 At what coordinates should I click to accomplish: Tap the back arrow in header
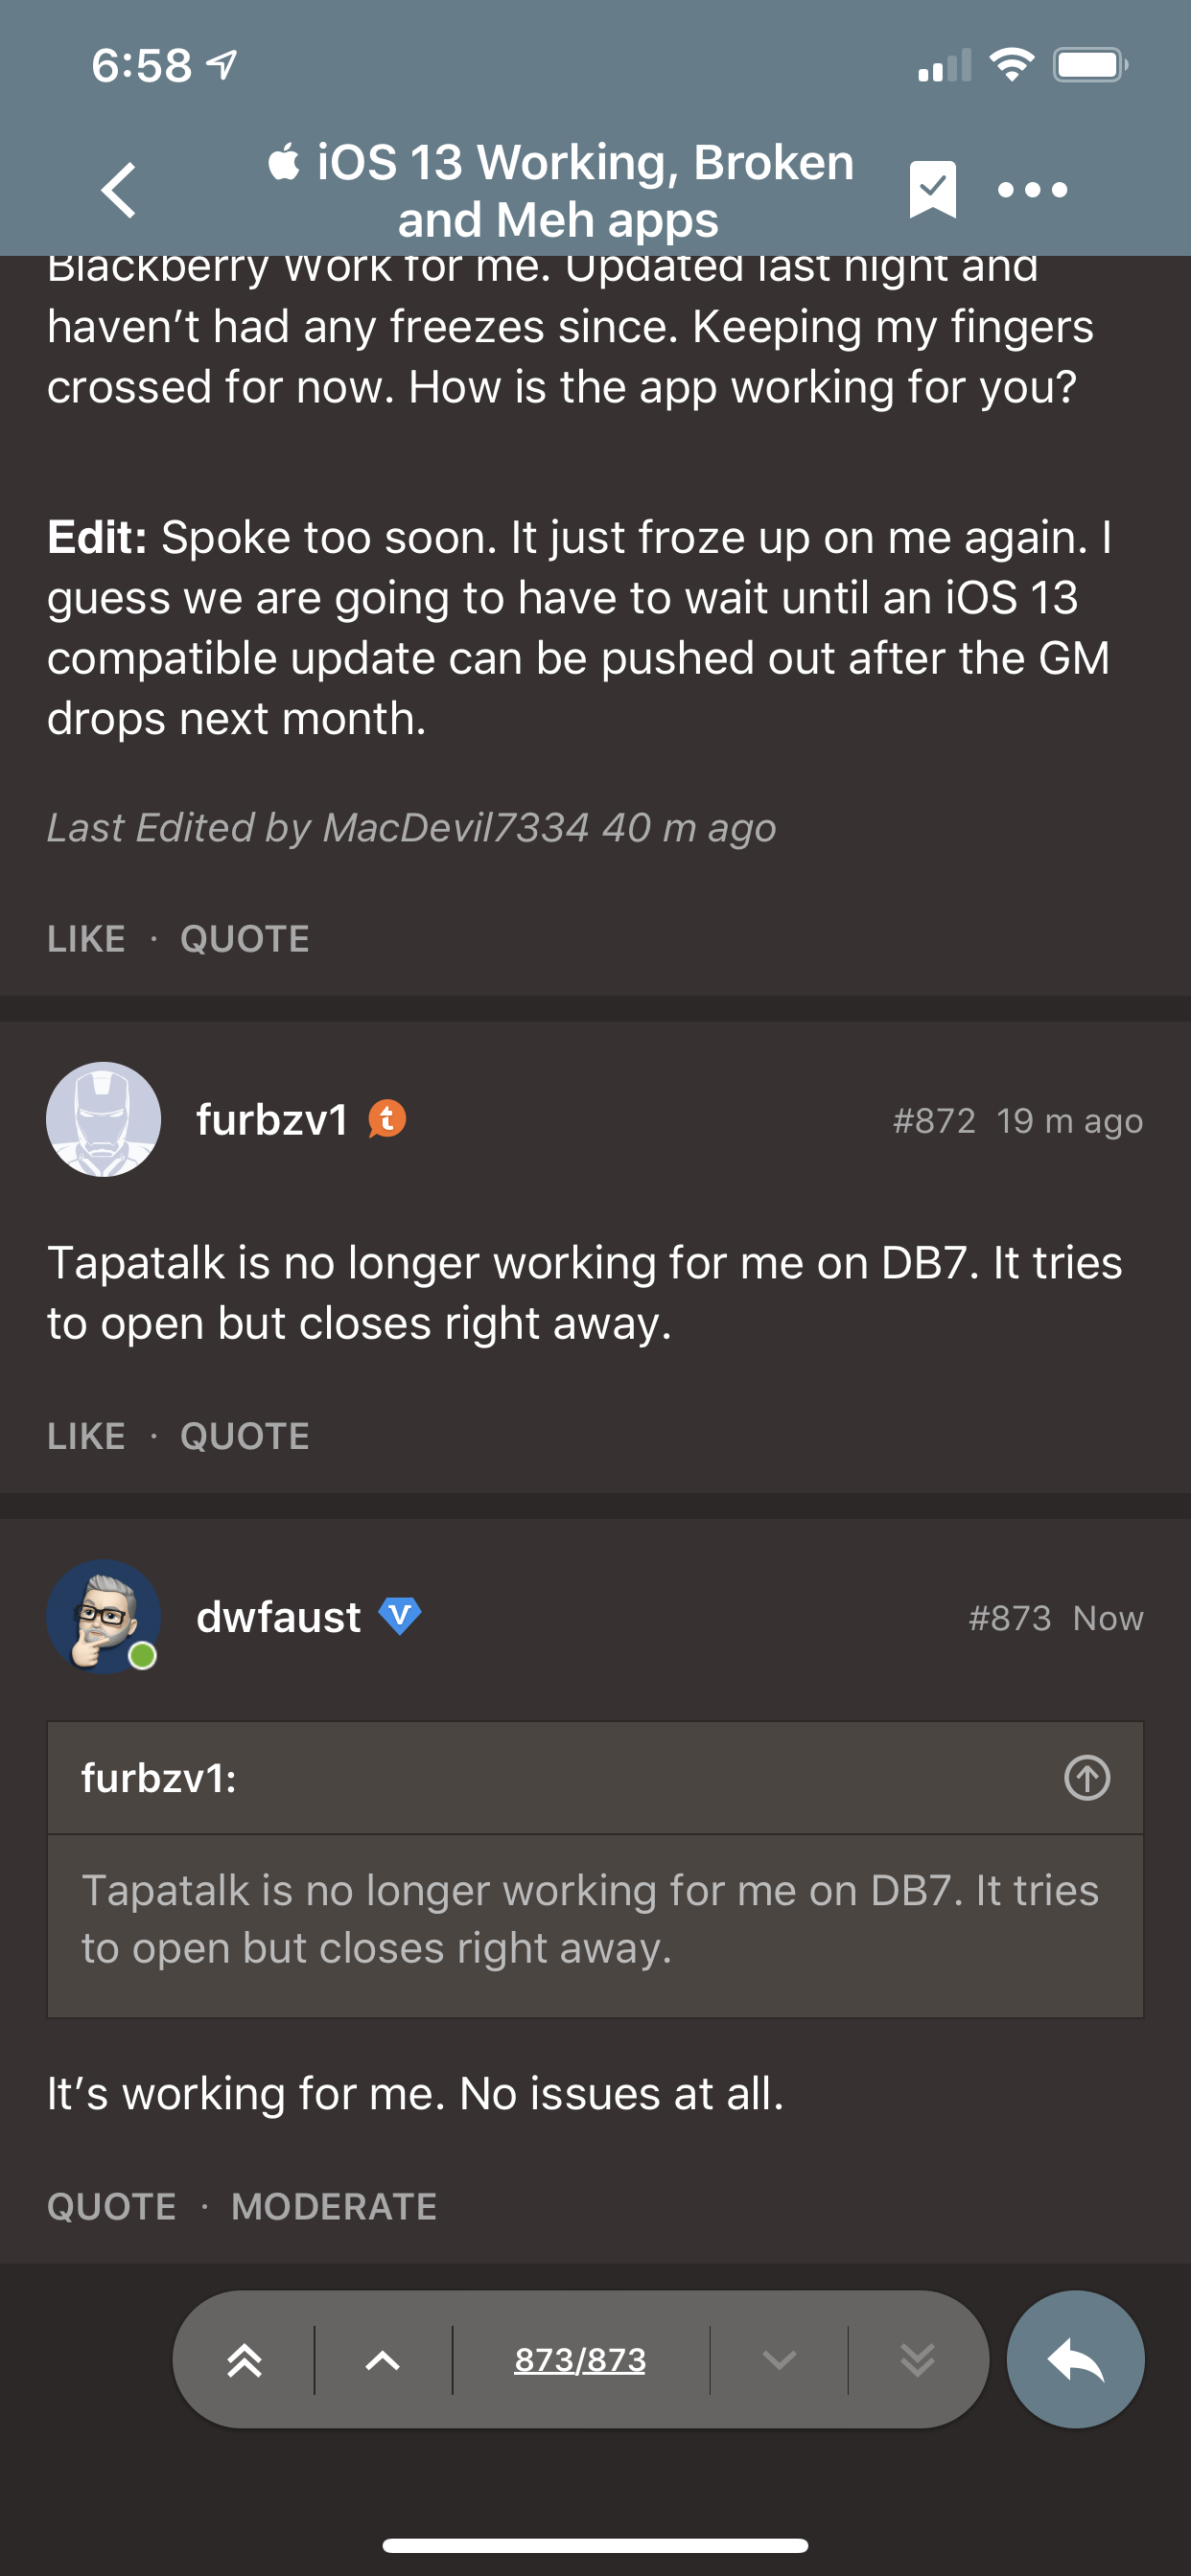point(119,189)
